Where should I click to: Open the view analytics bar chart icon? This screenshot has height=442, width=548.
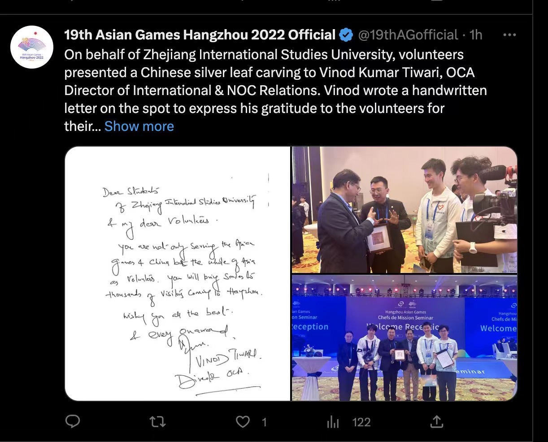pos(333,422)
